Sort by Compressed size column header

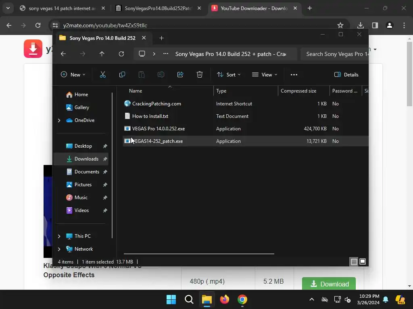(x=304, y=91)
